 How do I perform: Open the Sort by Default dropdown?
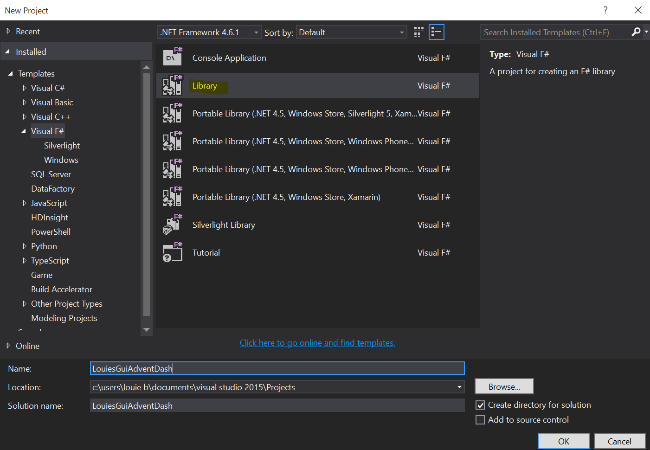[x=352, y=32]
